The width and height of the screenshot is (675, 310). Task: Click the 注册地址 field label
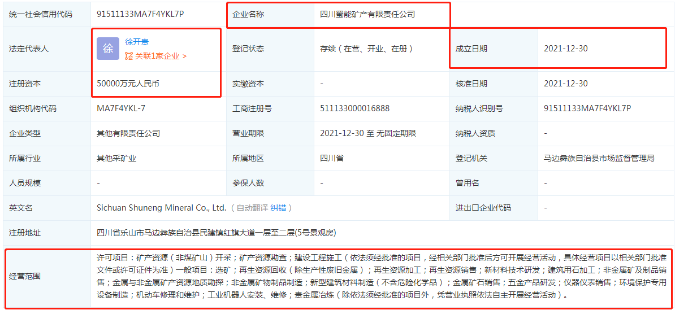pos(25,233)
